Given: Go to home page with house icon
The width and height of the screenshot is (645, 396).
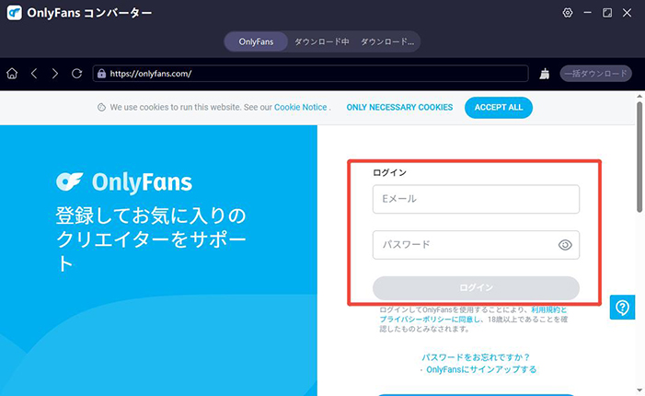Looking at the screenshot, I should pyautogui.click(x=12, y=74).
